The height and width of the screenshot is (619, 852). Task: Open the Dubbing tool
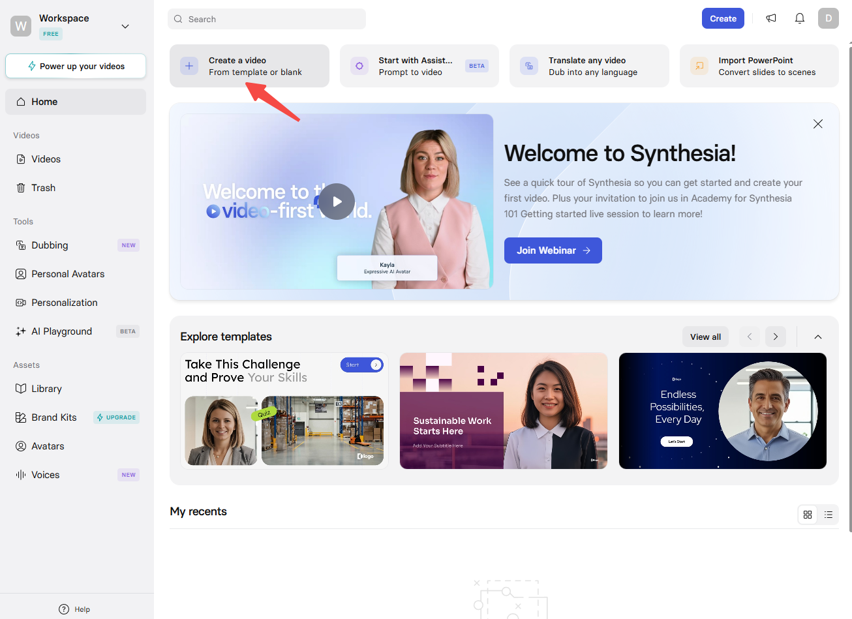[76, 245]
